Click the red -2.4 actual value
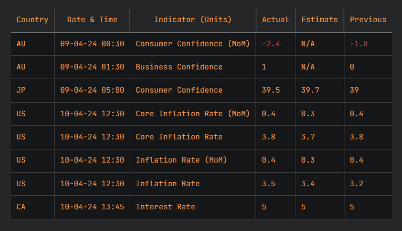402x231 pixels. 271,44
